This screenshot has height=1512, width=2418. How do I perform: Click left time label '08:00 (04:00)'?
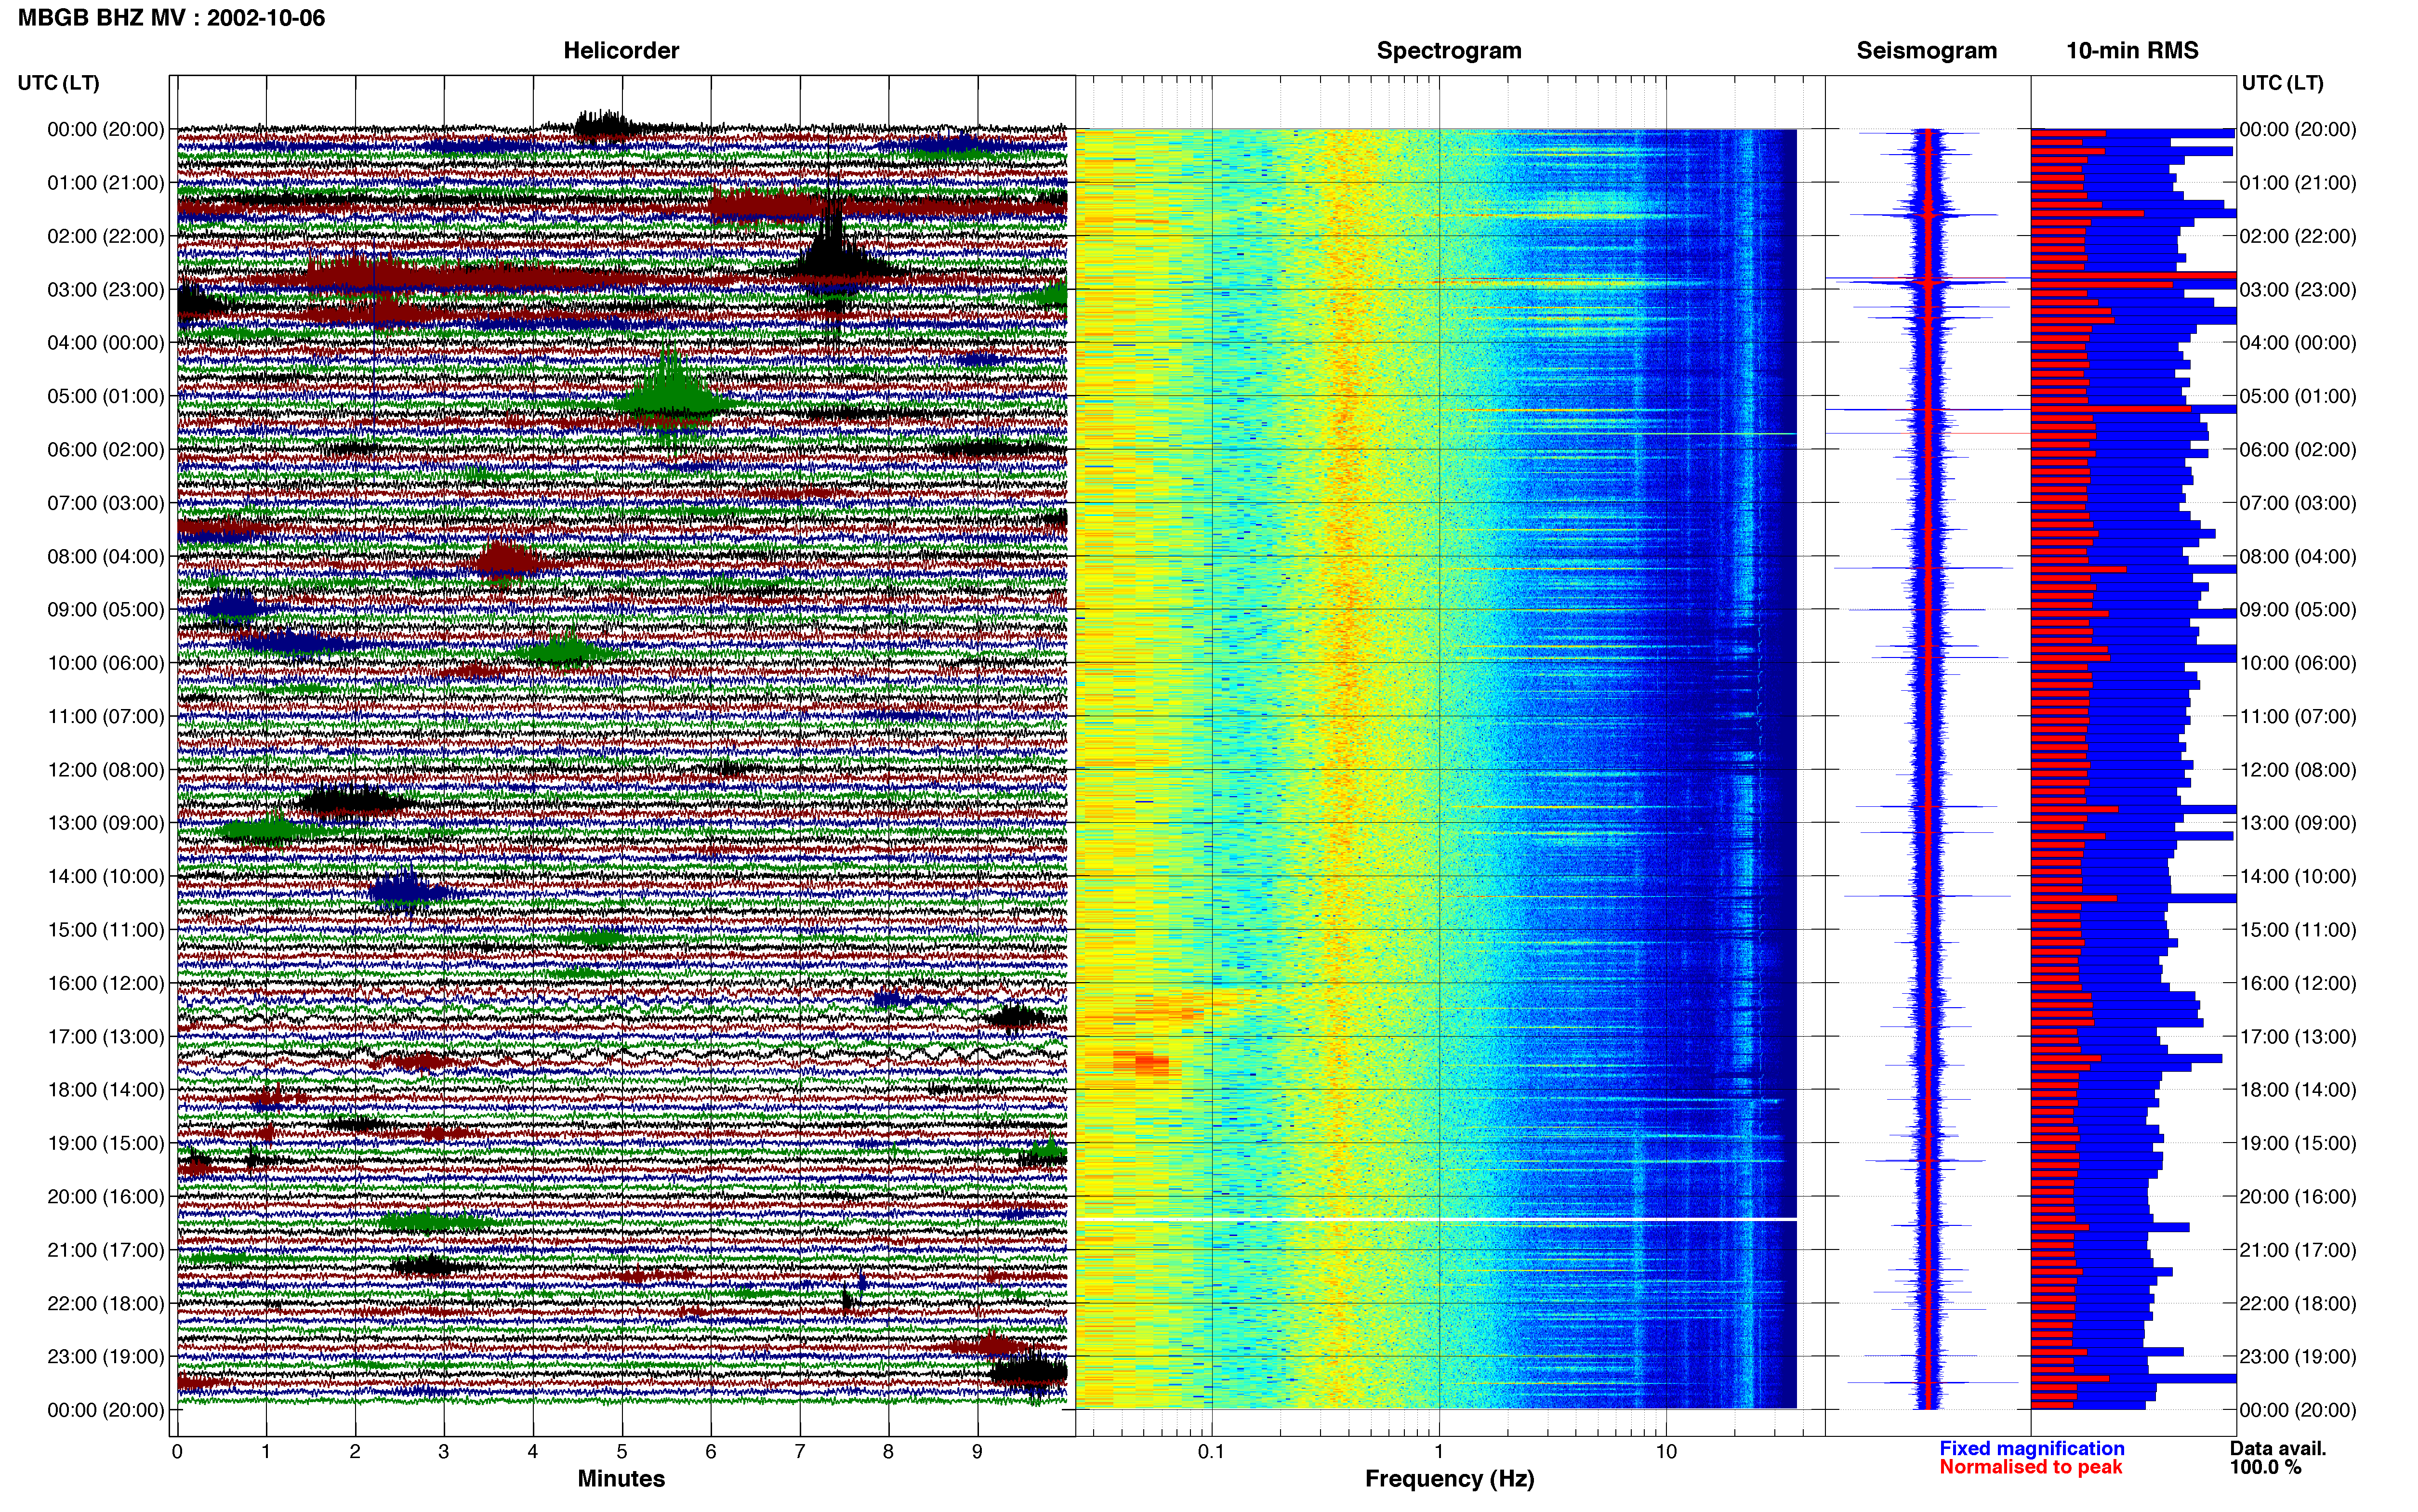point(105,556)
